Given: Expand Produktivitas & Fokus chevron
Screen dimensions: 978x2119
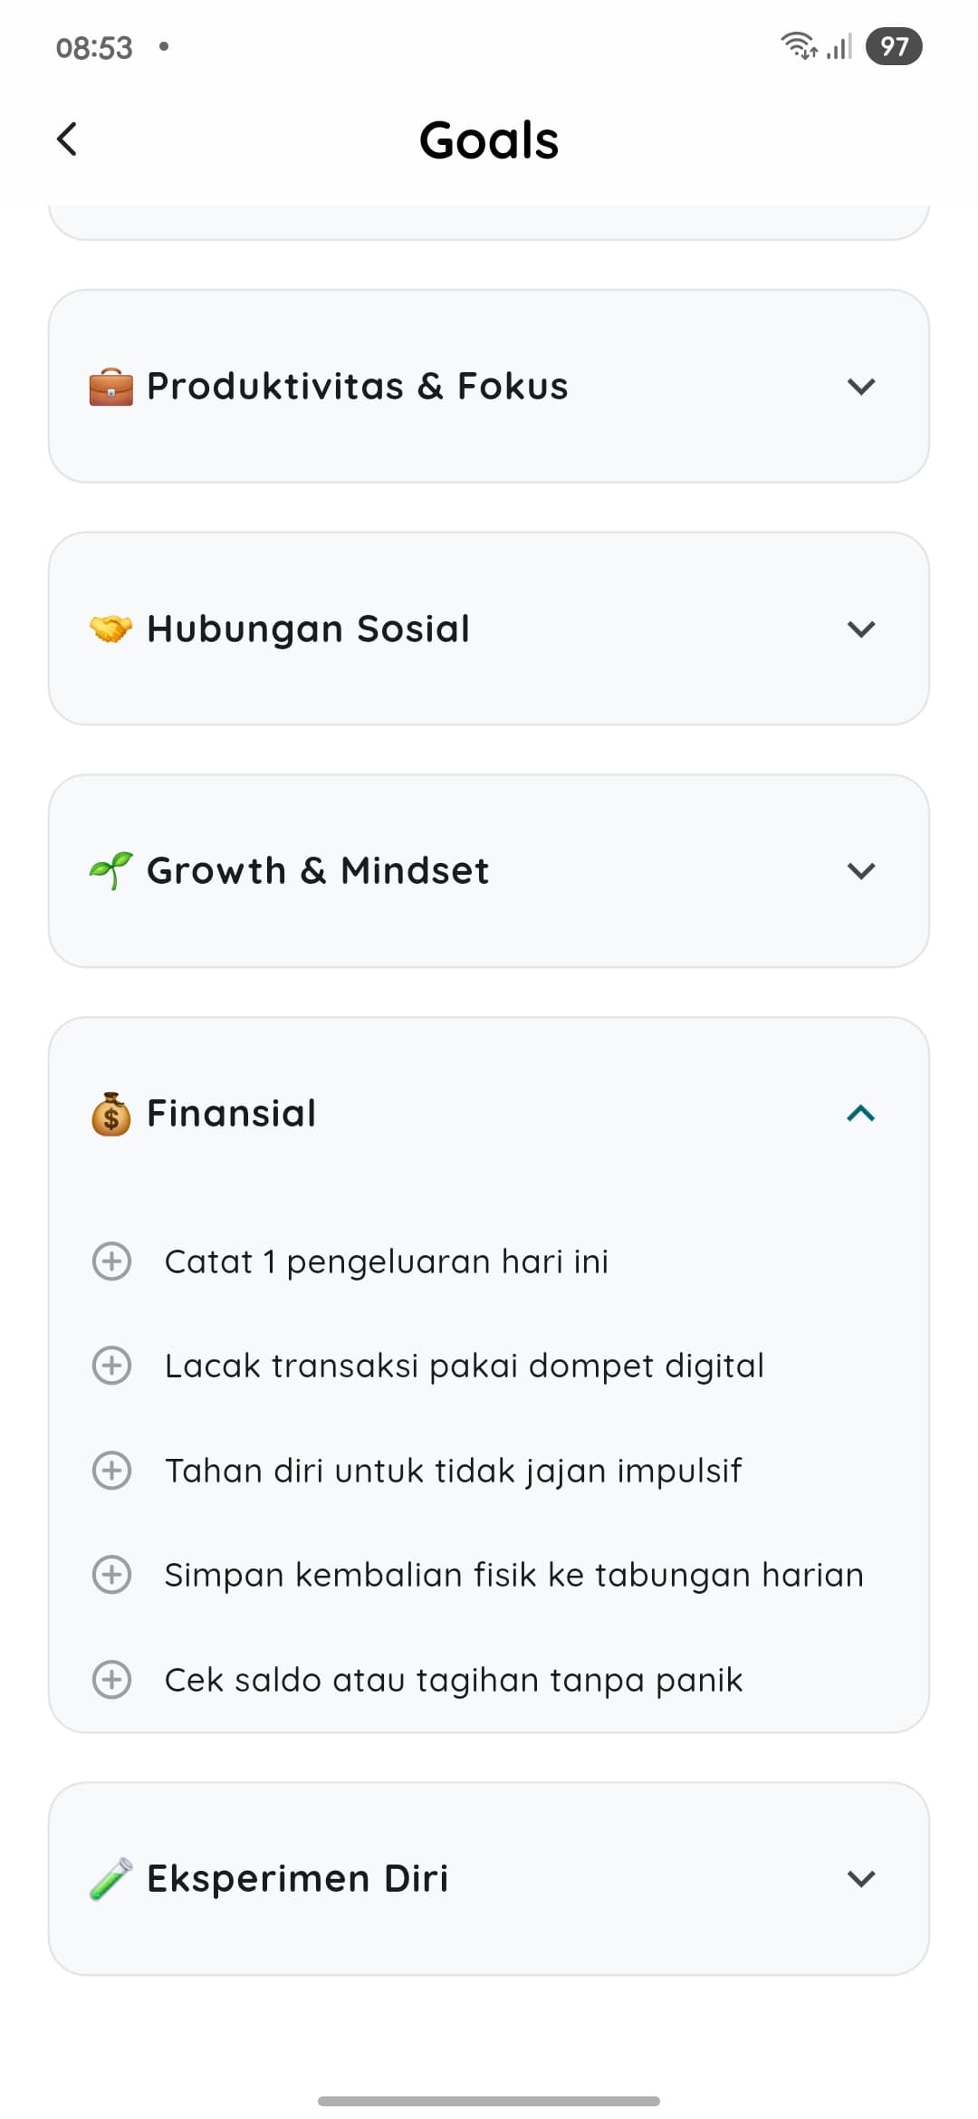Looking at the screenshot, I should [x=861, y=387].
